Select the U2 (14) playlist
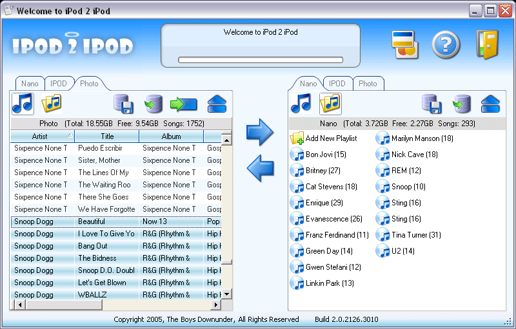Screen dimensions: 516x329 (x=395, y=251)
